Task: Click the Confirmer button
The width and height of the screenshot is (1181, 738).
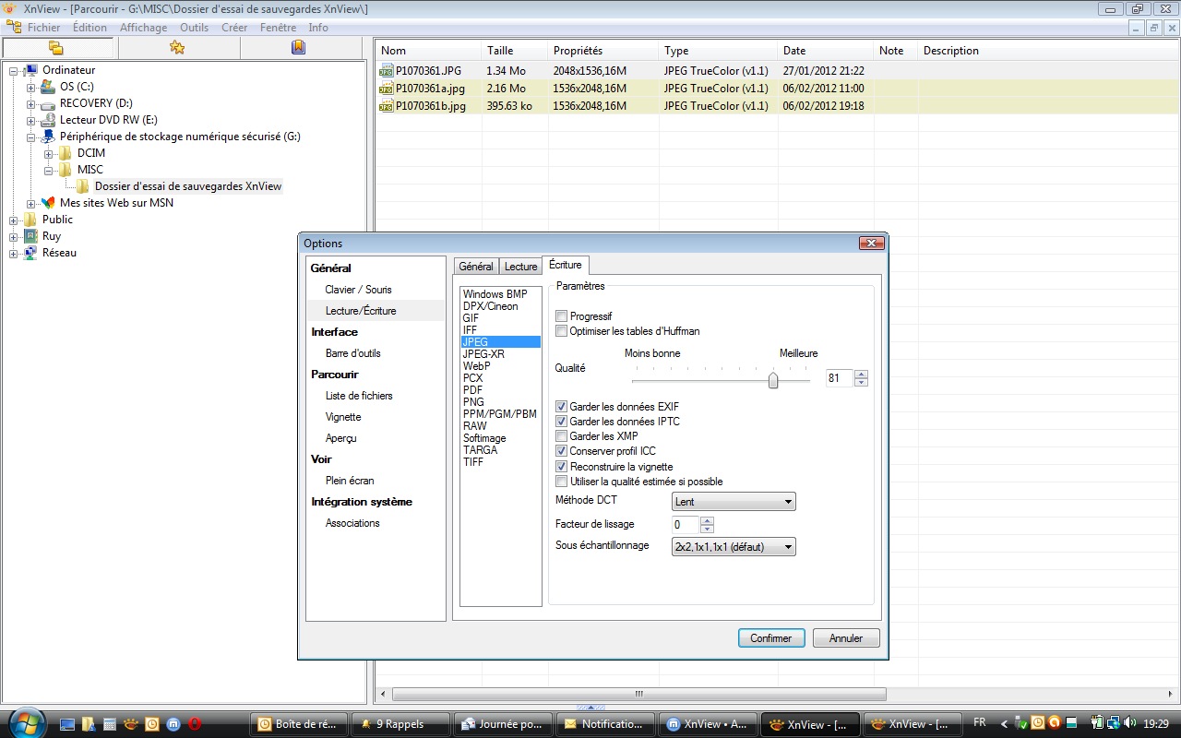Action: tap(771, 638)
